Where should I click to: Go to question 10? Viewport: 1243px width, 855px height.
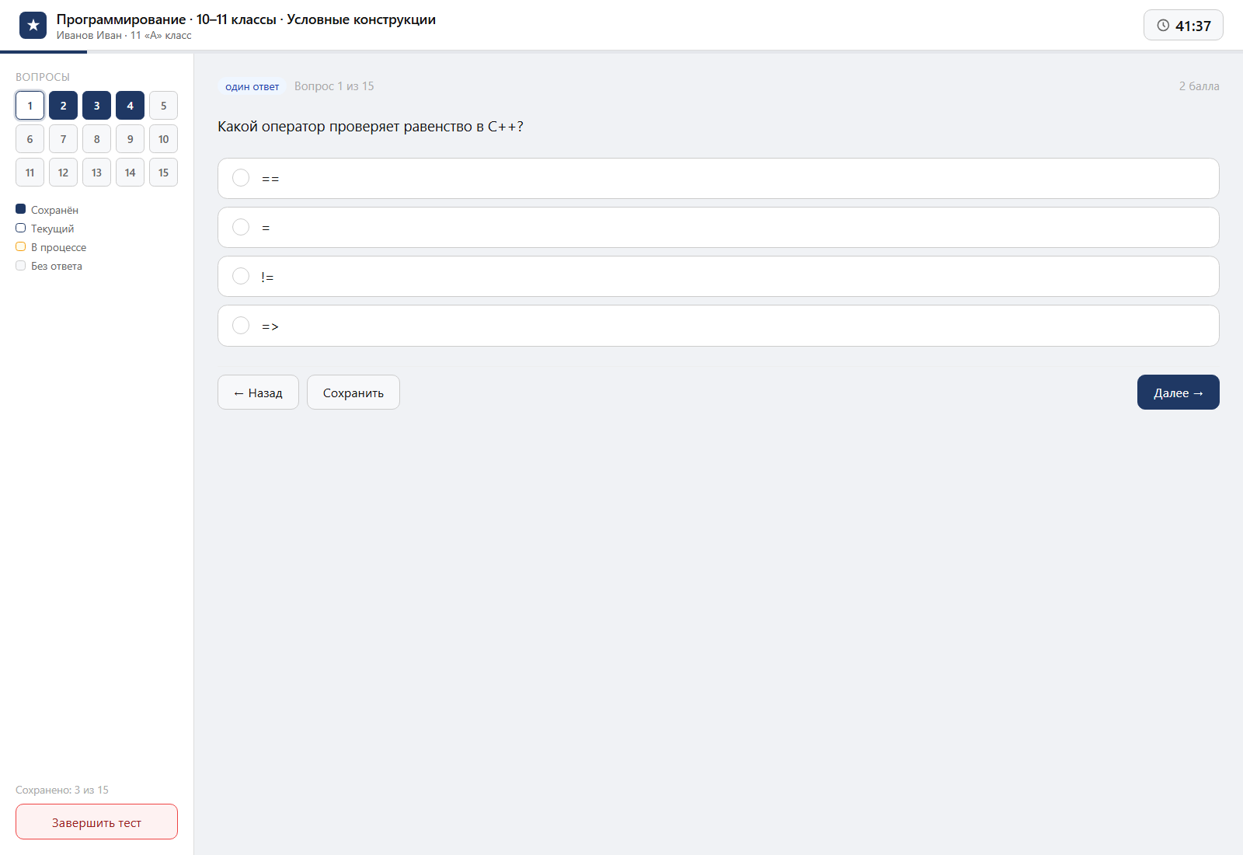tap(163, 139)
